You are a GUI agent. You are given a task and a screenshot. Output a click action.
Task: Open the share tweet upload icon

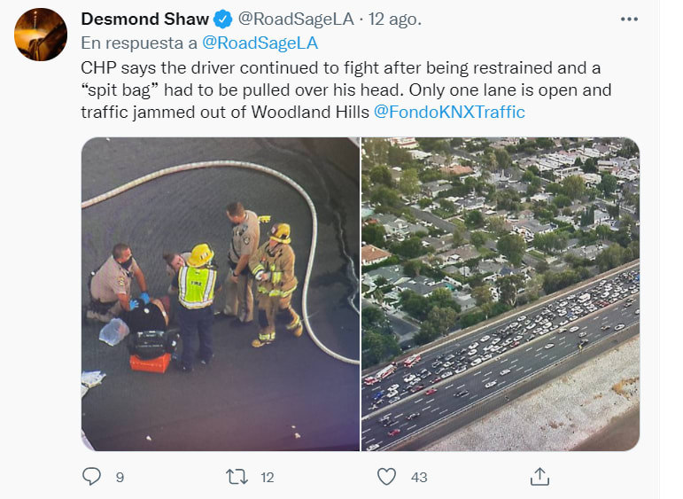[x=539, y=476]
